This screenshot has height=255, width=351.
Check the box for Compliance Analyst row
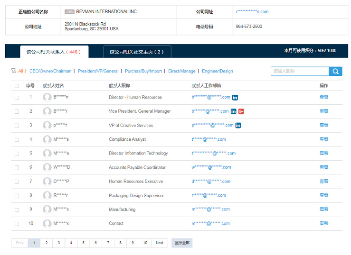pyautogui.click(x=17, y=140)
